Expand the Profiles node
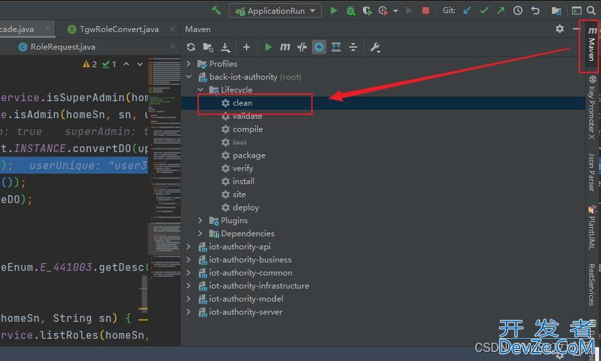Screen dimensions: 601x361 click(188, 63)
